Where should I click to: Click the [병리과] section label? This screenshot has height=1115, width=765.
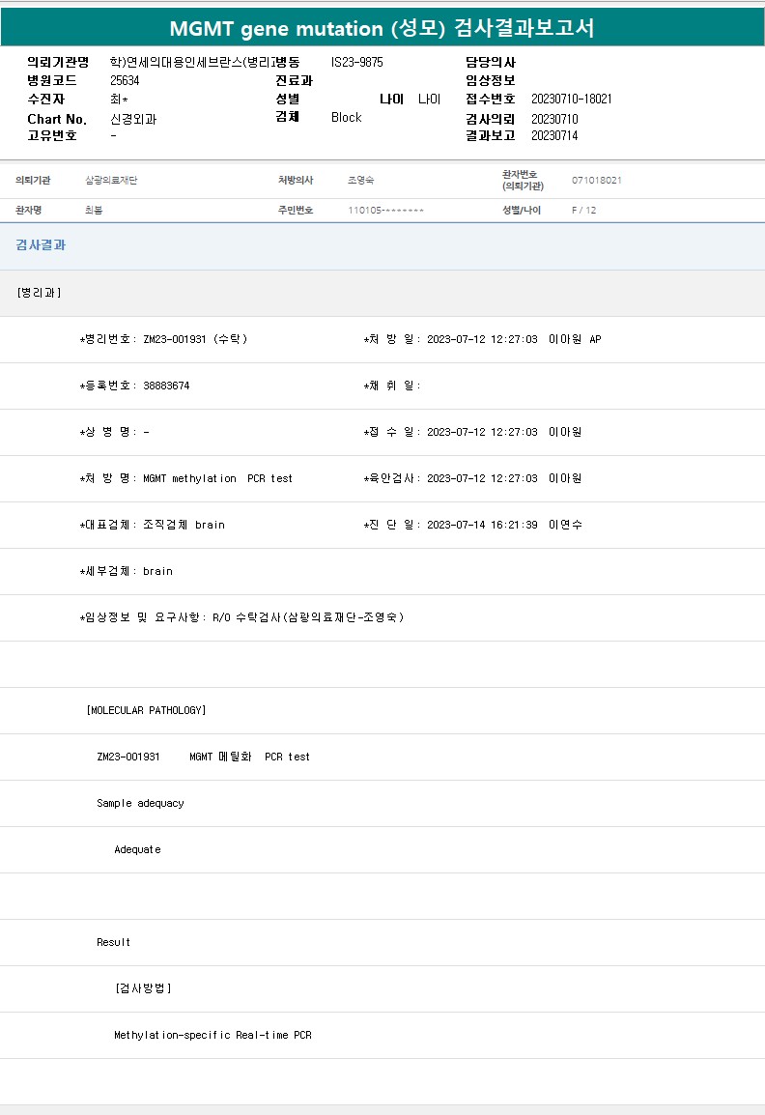tap(39, 292)
